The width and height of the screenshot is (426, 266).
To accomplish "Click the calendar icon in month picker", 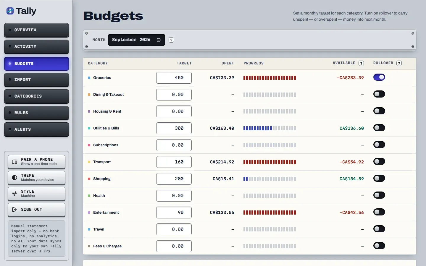I will 159,40.
